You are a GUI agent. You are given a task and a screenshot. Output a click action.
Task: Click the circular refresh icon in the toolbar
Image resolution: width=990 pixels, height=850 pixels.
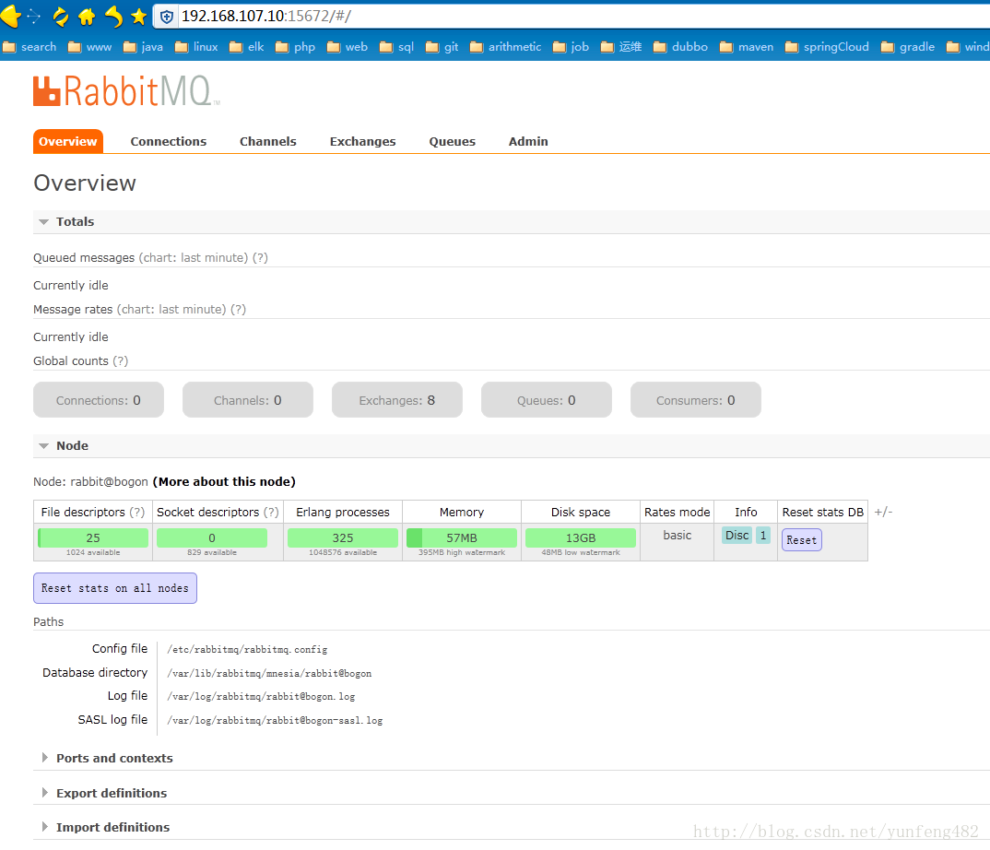[59, 16]
